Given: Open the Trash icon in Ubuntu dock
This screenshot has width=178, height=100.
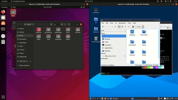Looking at the screenshot, I should pyautogui.click(x=3, y=42).
